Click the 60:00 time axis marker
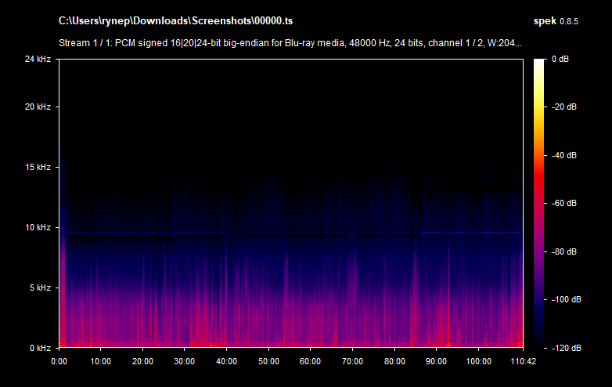Screen dimensions: 612x387 pos(311,361)
